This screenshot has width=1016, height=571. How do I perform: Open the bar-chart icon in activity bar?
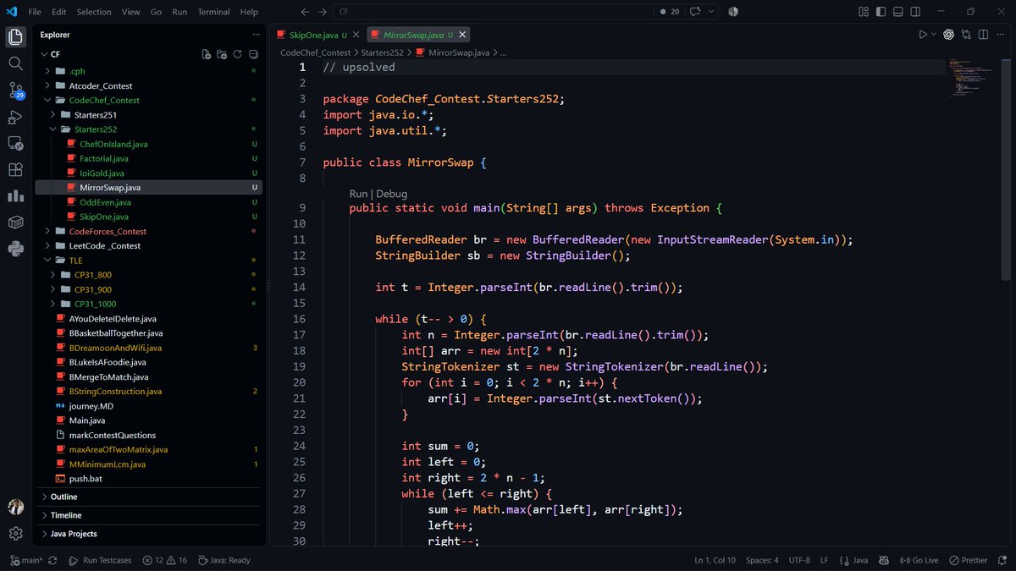pos(15,195)
